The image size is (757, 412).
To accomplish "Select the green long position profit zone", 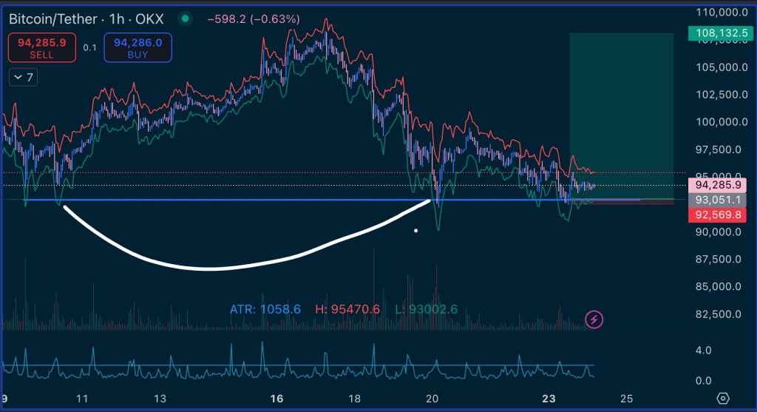I will tap(621, 111).
